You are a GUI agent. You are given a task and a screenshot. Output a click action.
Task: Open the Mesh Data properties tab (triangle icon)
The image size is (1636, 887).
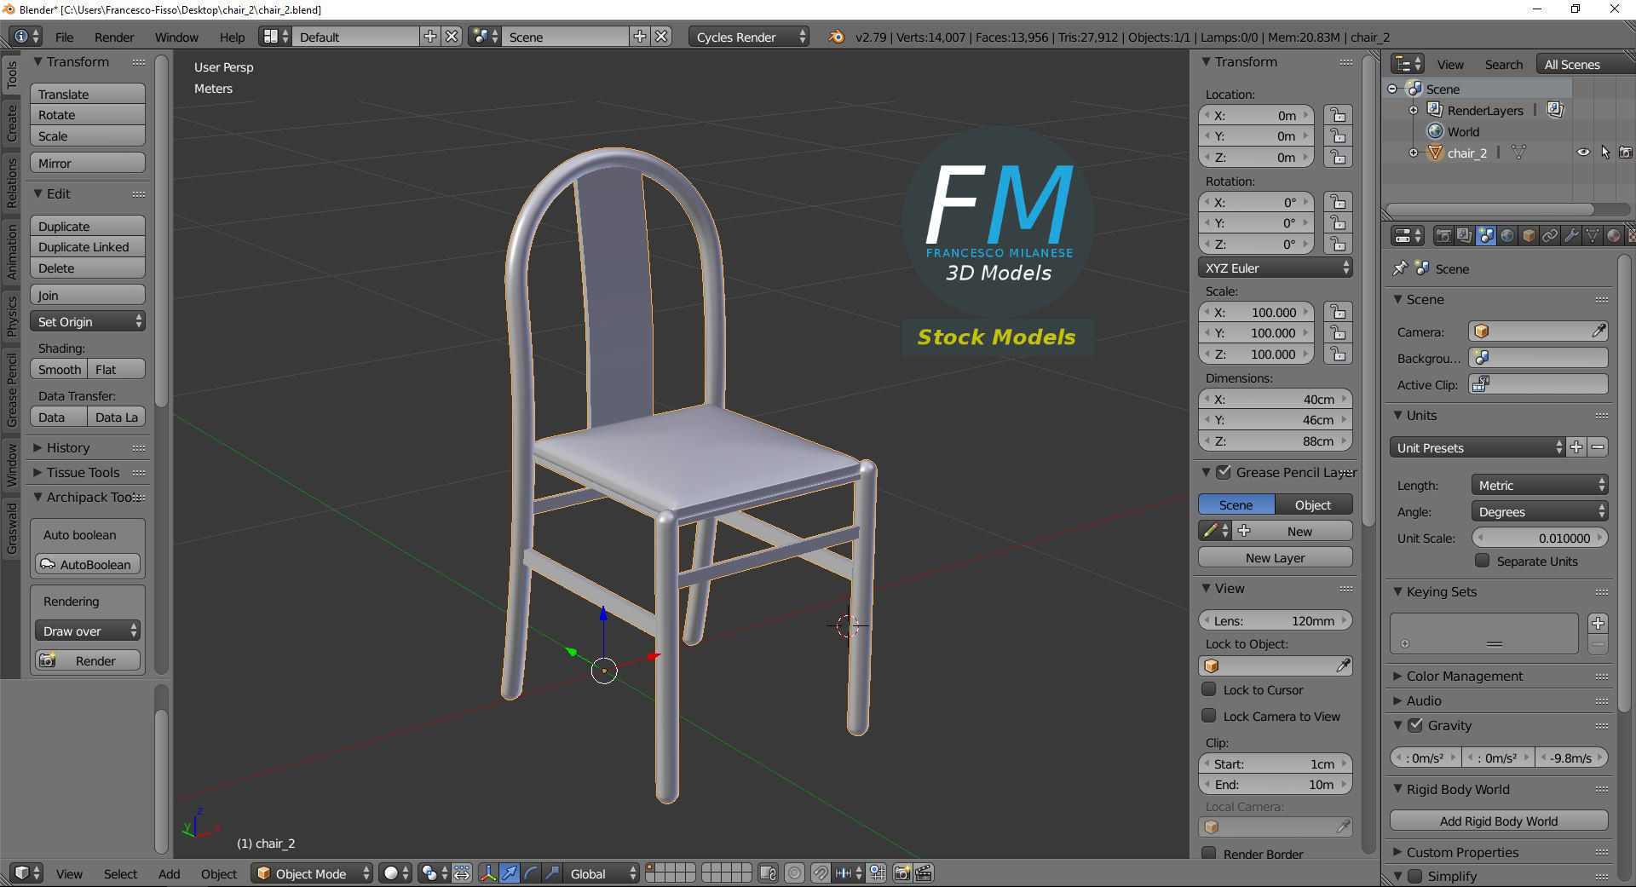point(1593,236)
